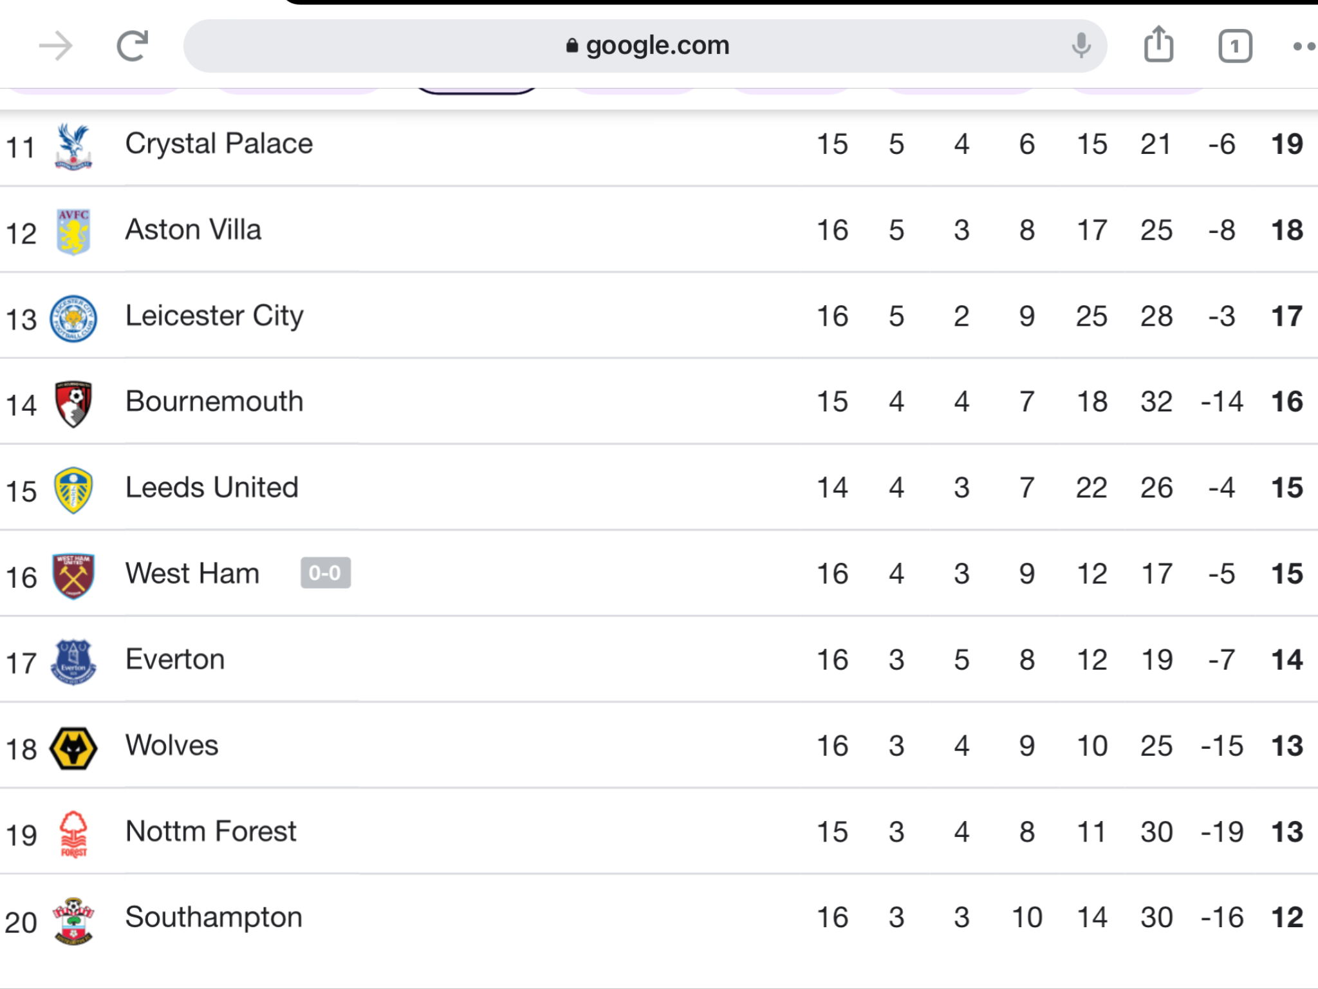Tap the West Ham 0-0 live score badge
1318x989 pixels.
point(326,573)
